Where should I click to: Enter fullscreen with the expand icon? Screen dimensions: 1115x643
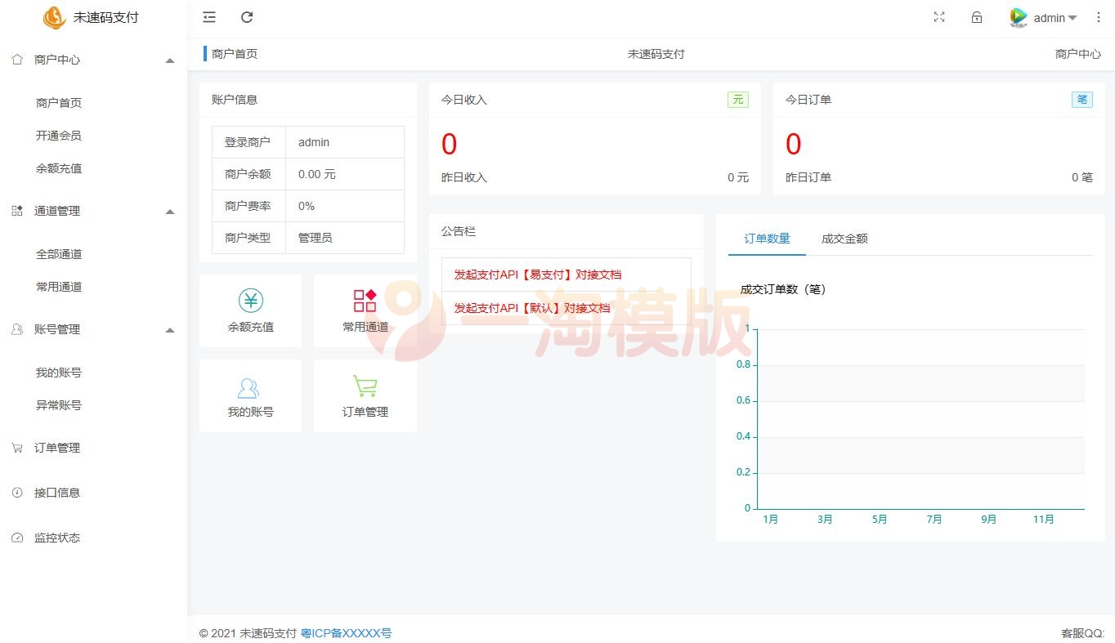click(x=939, y=17)
